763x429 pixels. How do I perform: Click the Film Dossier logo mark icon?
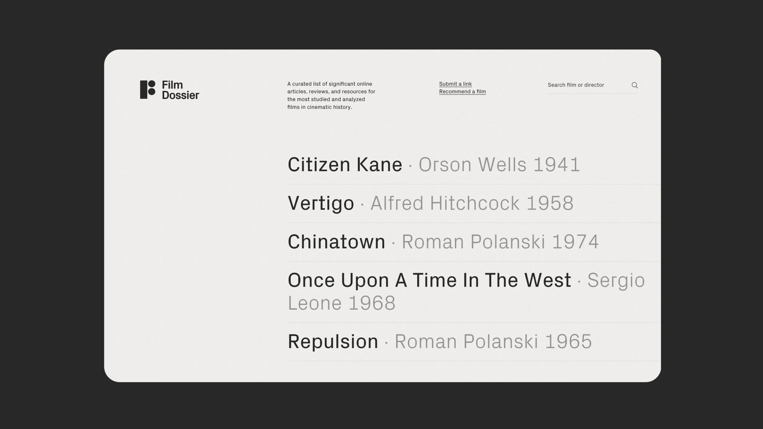(x=148, y=89)
